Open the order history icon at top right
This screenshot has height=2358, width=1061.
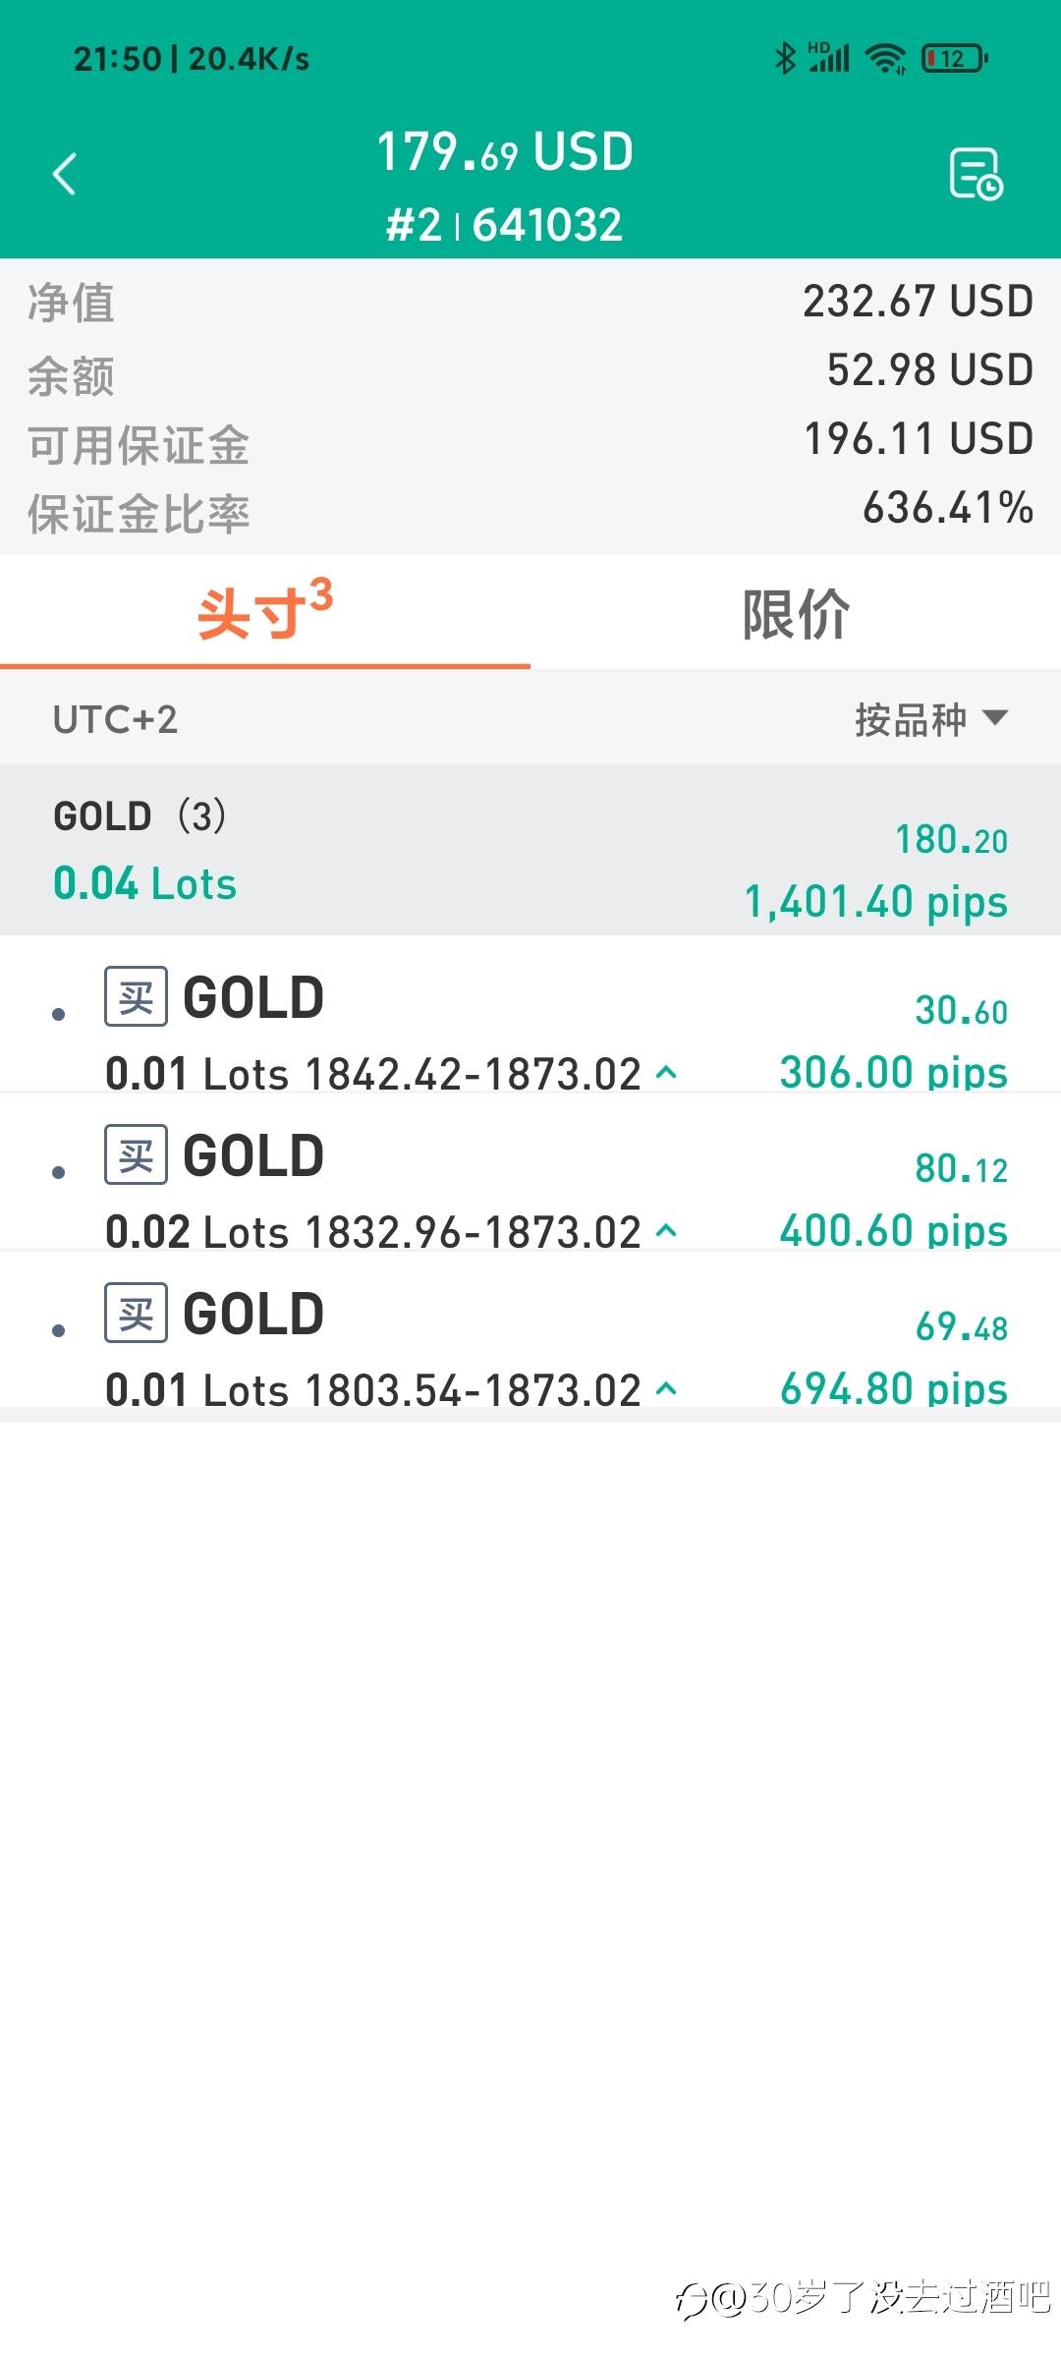[x=976, y=175]
